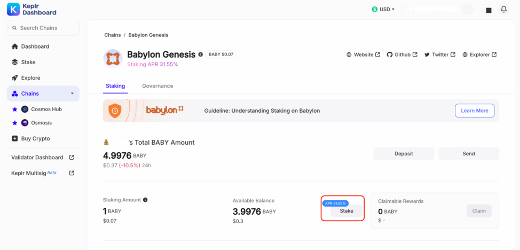The image size is (520, 250).
Task: Switch to the Staking tab
Action: coord(115,86)
